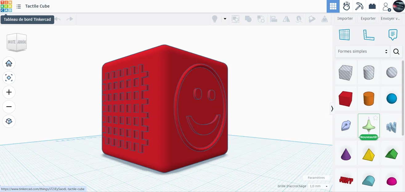Image resolution: width=405 pixels, height=192 pixels.
Task: Open the user profile avatar menu
Action: click(x=399, y=6)
